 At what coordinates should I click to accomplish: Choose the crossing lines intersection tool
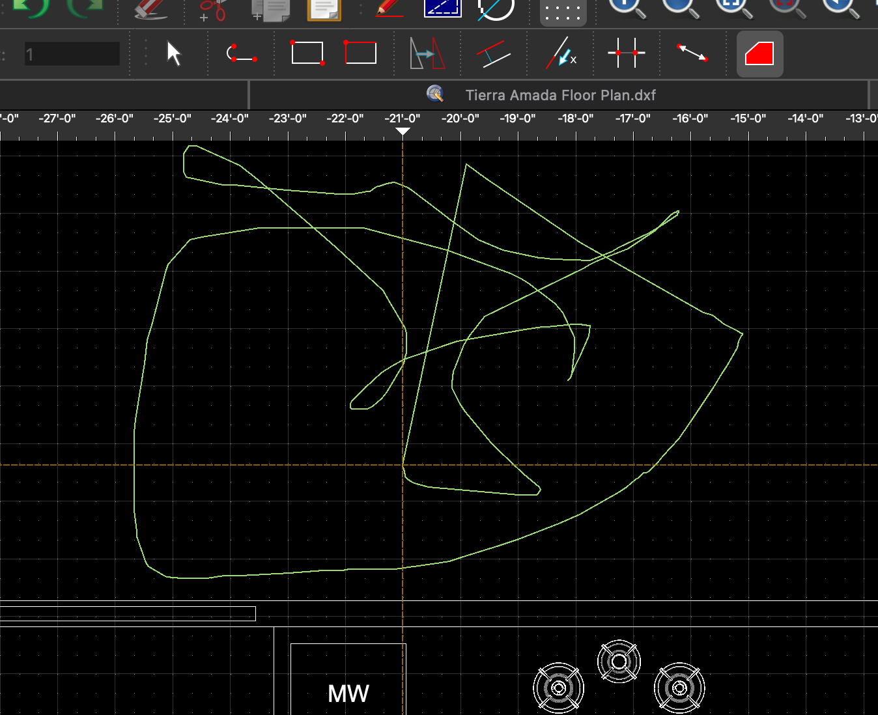click(626, 53)
